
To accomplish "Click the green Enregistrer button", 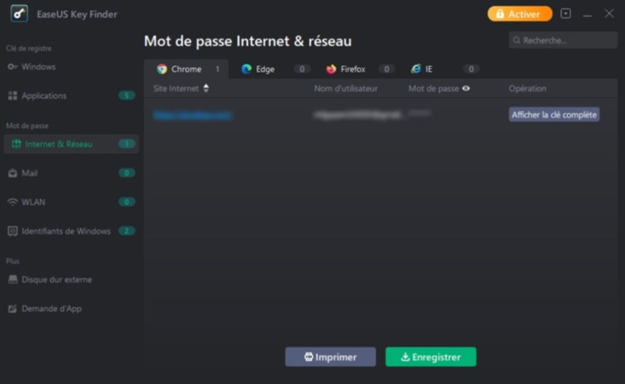I will (431, 357).
